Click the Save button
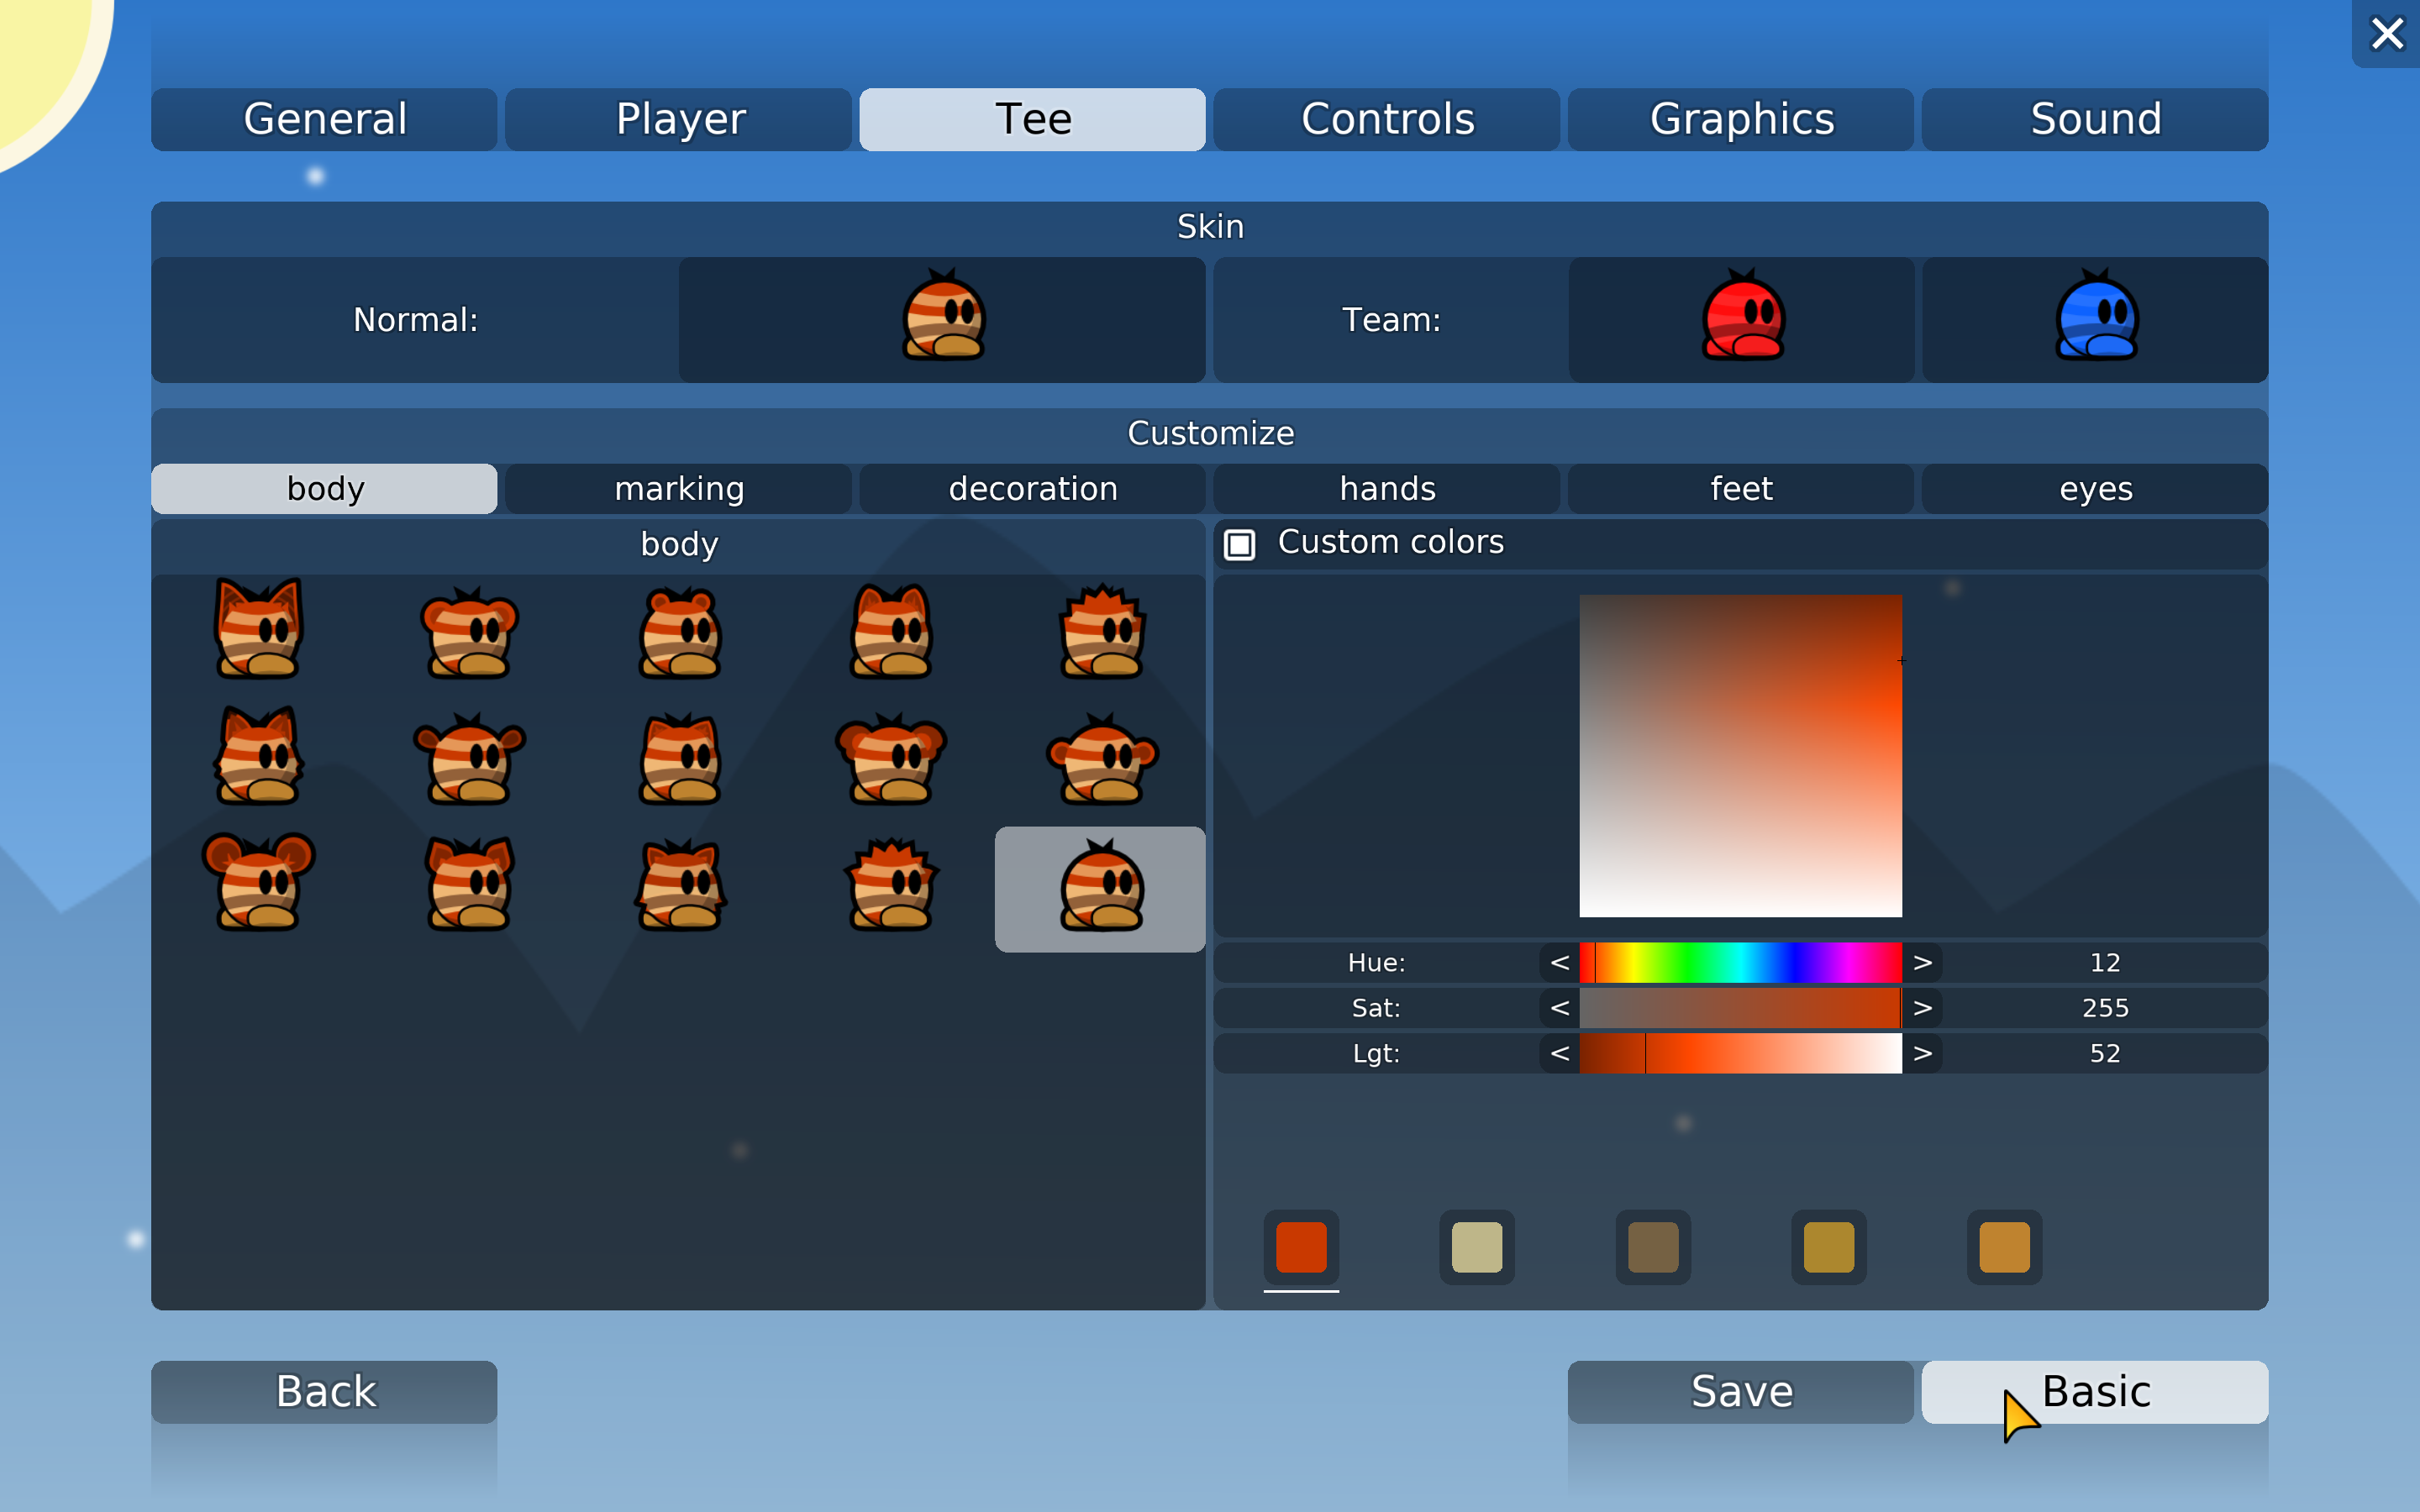Image resolution: width=2420 pixels, height=1512 pixels. click(x=1741, y=1392)
